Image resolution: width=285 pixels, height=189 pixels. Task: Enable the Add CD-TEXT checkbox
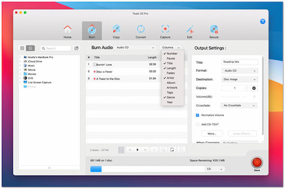(x=198, y=124)
